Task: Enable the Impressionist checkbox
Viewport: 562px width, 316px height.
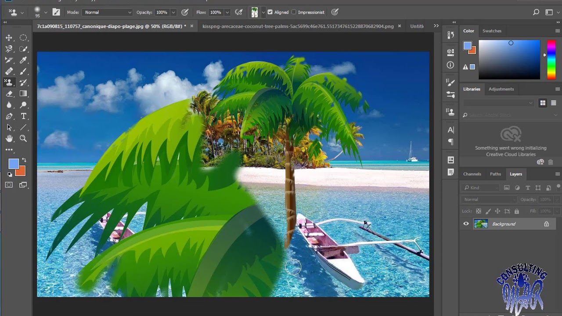Action: 294,12
